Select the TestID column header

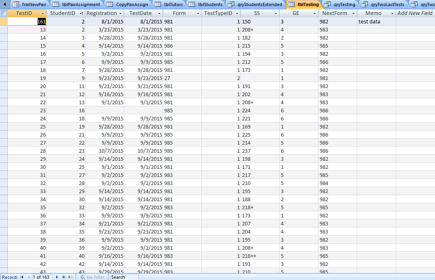[x=24, y=13]
